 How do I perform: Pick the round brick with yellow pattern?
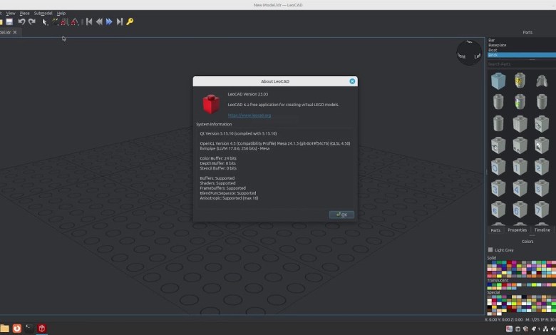click(520, 81)
